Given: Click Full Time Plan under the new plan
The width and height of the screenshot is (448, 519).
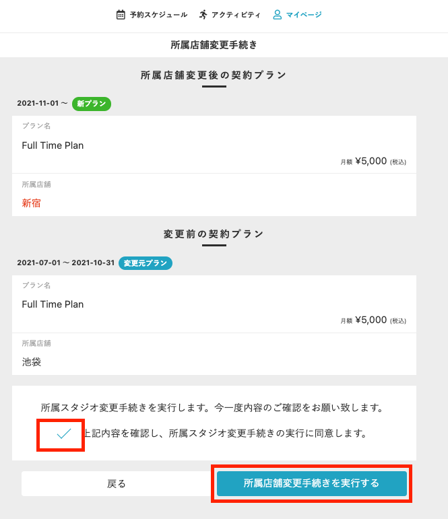Looking at the screenshot, I should click(x=53, y=145).
